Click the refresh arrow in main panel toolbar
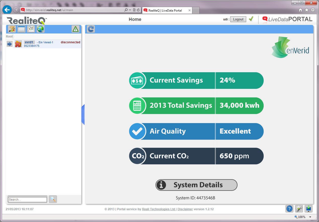319x222 pixels. pyautogui.click(x=91, y=29)
